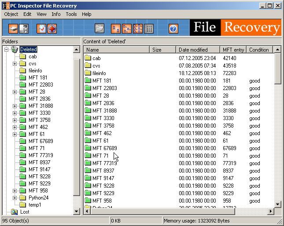Screen dimensions: 284x226
Task: Click the content list up scroll arrow
Action: tap(278, 49)
